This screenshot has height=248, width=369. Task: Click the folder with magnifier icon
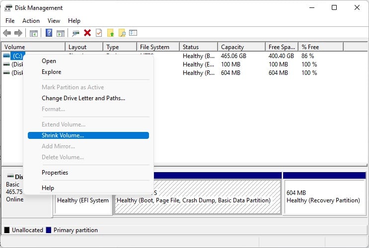click(x=122, y=33)
